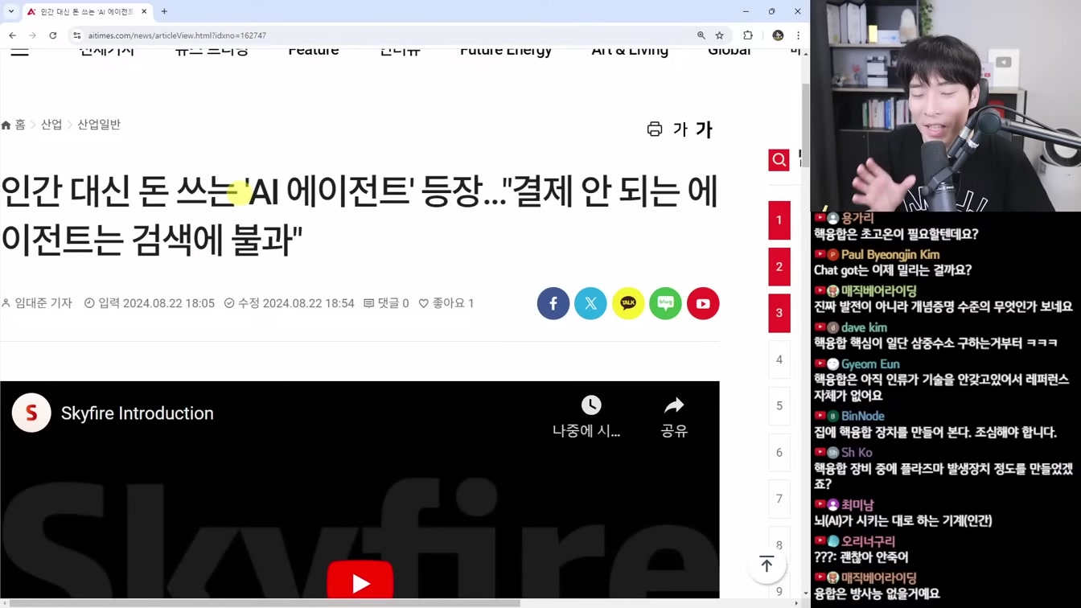This screenshot has width=1081, height=608.
Task: Open the Future Energy menu item
Action: 506,51
